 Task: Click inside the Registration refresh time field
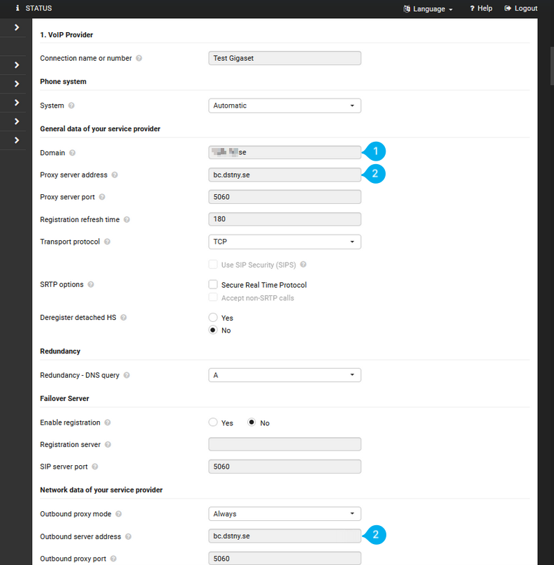click(284, 219)
